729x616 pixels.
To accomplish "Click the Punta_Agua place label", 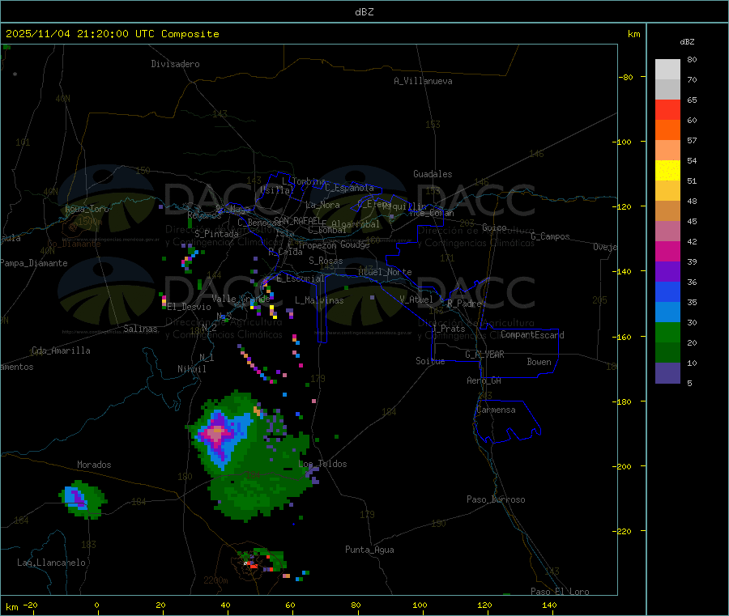I will (x=369, y=550).
